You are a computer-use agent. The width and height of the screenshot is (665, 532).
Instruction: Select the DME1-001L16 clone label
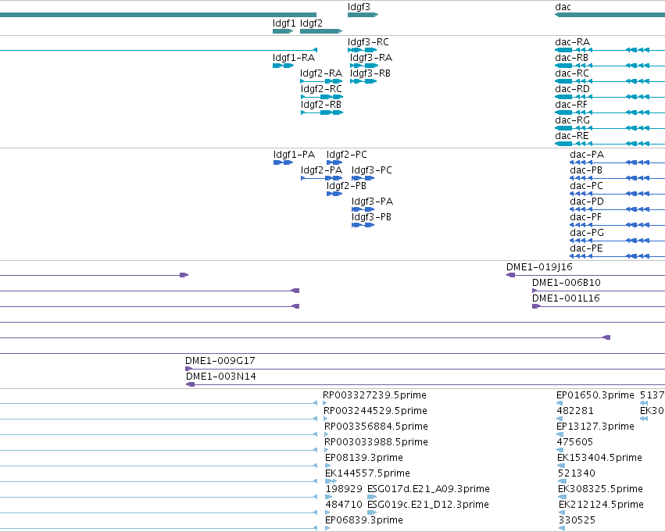coord(566,299)
